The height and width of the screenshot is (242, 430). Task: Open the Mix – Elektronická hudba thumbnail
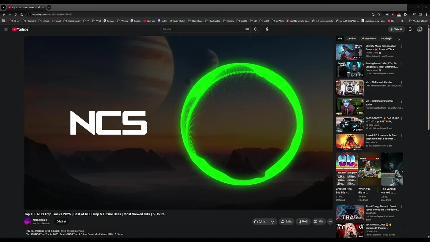click(350, 88)
